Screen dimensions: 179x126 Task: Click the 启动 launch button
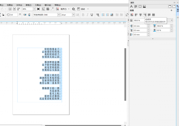82,9
